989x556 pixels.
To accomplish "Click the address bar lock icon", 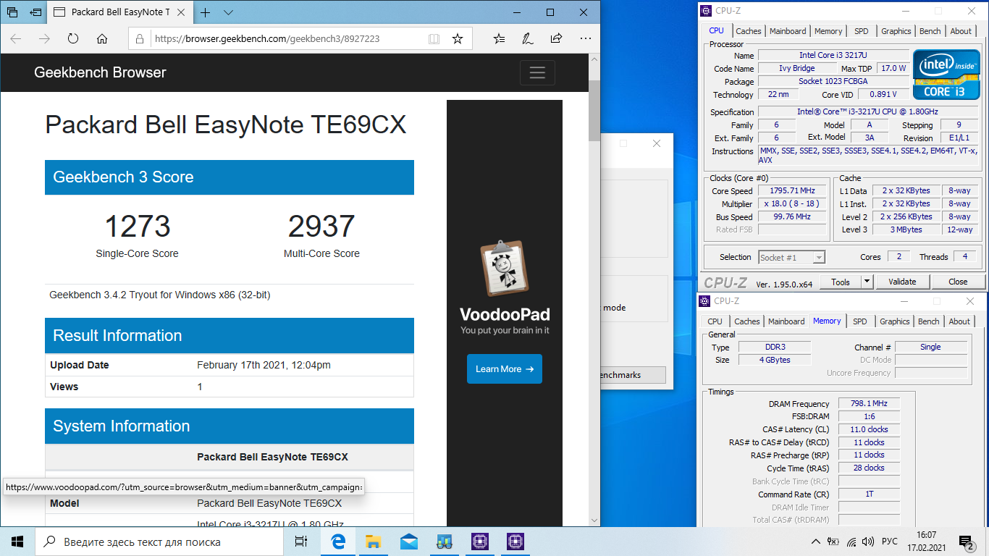I will point(140,39).
